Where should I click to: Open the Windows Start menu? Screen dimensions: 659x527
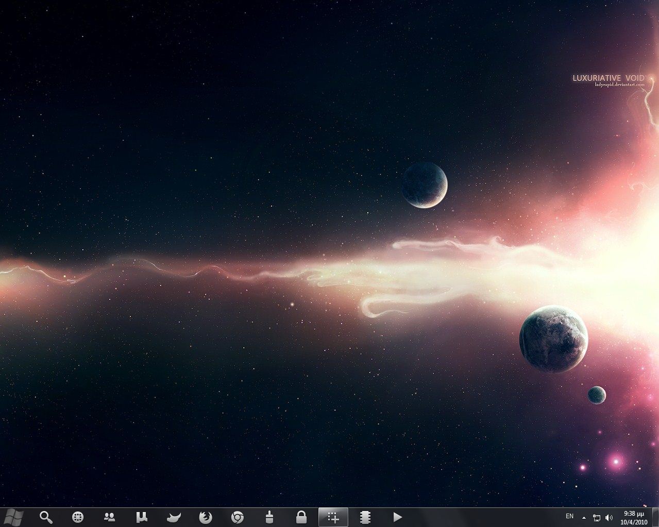(x=12, y=517)
